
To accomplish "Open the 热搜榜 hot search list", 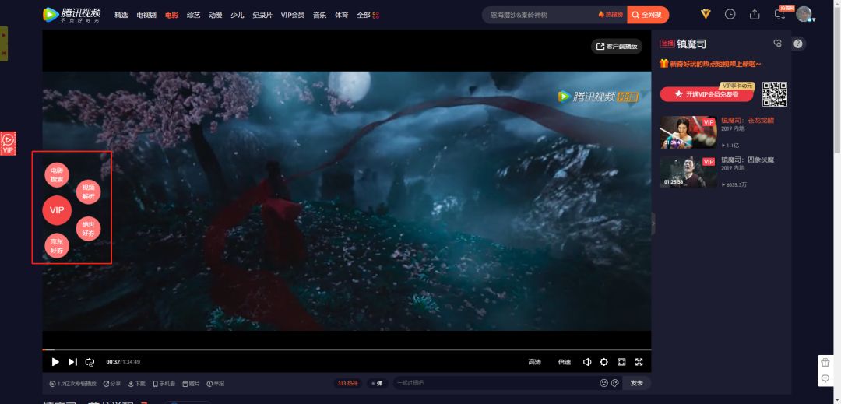I will [611, 15].
